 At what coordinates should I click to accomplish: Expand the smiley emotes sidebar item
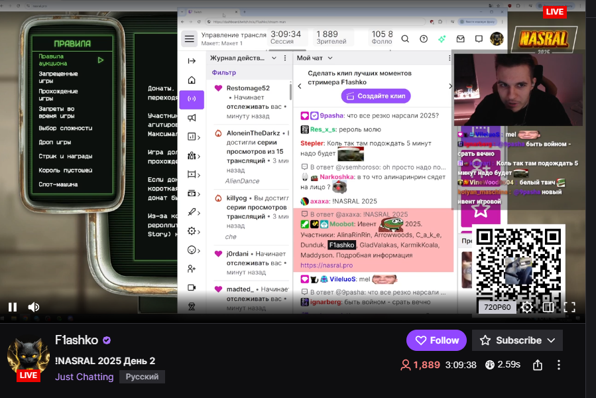194,250
